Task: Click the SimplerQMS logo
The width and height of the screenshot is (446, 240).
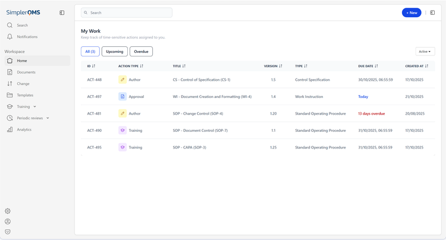Action: [23, 12]
